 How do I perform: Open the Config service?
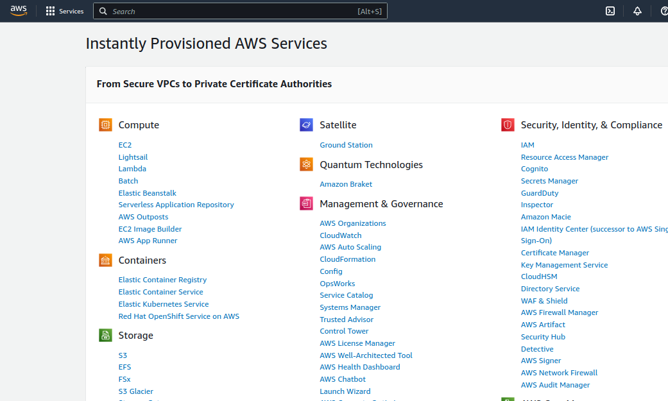tap(331, 271)
